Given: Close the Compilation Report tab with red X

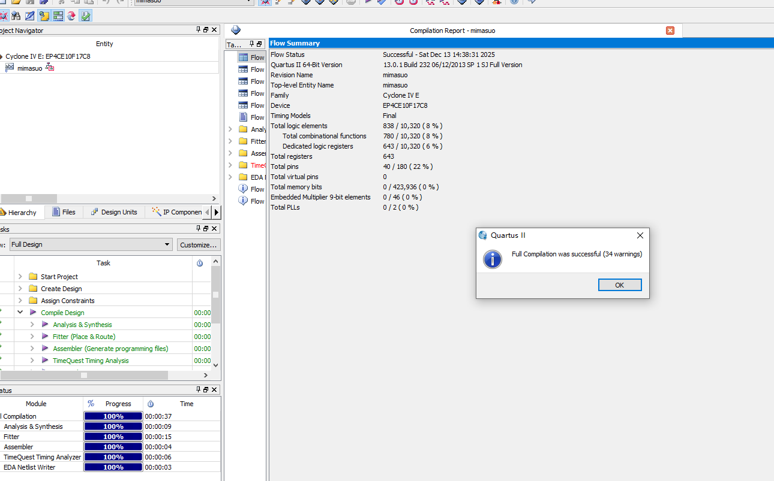Looking at the screenshot, I should 670,31.
